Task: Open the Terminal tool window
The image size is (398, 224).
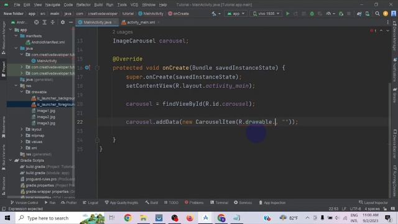Action: click(x=220, y=203)
